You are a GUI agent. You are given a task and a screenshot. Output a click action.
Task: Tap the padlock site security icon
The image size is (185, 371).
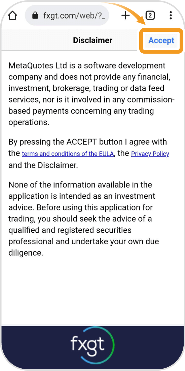pyautogui.click(x=35, y=16)
